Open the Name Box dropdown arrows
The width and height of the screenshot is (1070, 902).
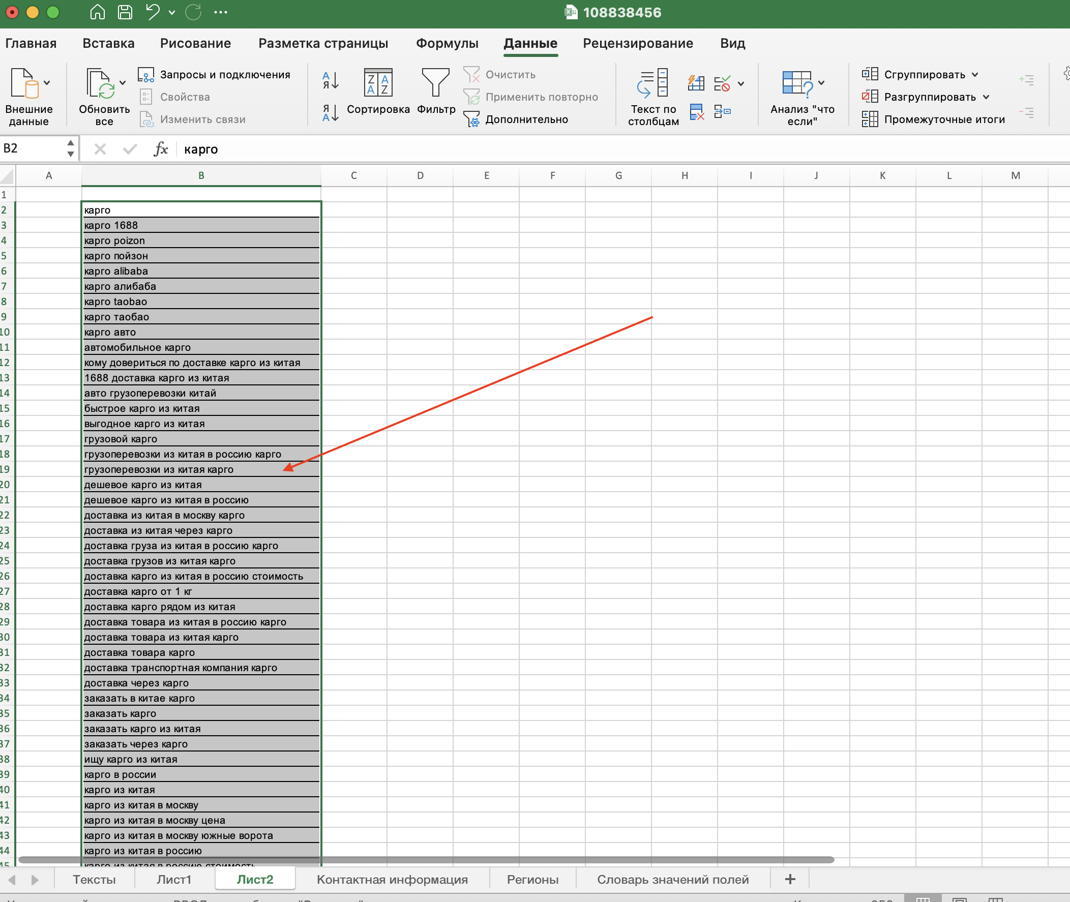[x=71, y=148]
